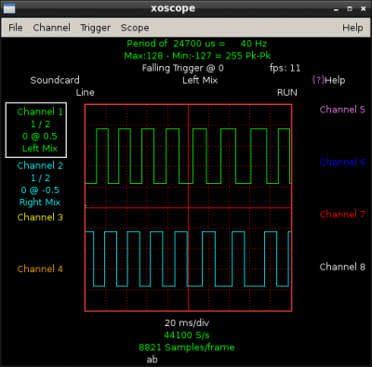Click the Falling Trigger @ 0 text
Screen dimensions: 372x367
tap(183, 68)
